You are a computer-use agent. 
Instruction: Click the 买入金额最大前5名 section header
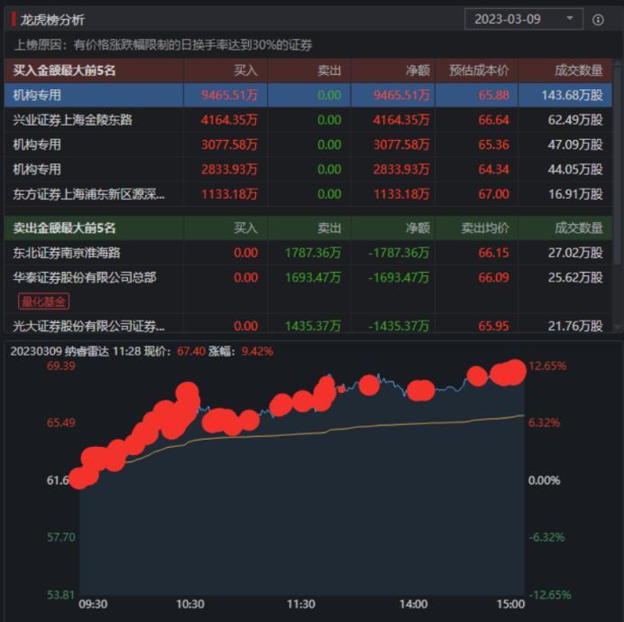[x=65, y=70]
